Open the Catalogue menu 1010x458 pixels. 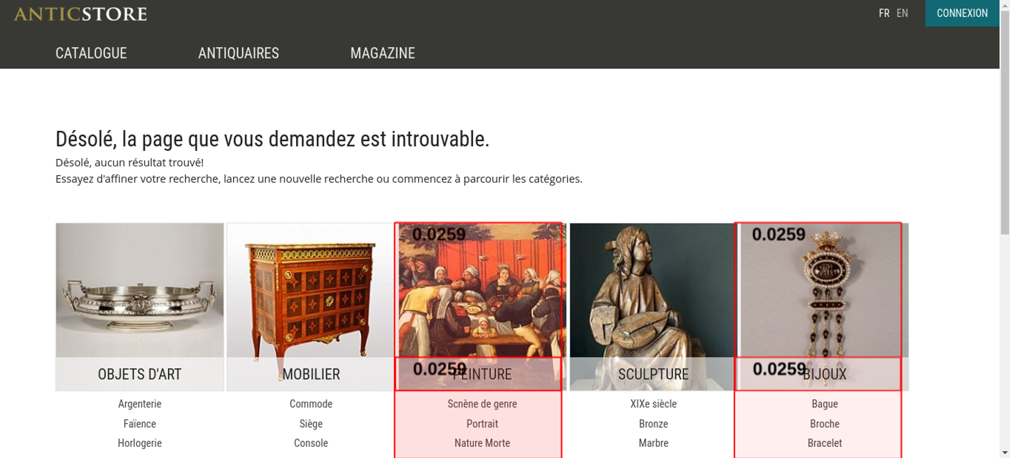91,53
